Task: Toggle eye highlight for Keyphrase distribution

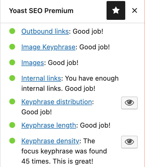Action: click(x=129, y=103)
